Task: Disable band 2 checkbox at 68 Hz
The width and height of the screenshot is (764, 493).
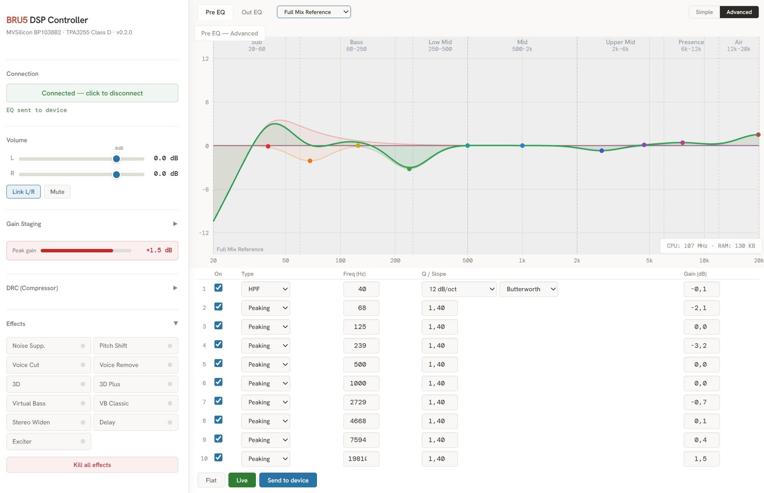Action: pyautogui.click(x=218, y=307)
